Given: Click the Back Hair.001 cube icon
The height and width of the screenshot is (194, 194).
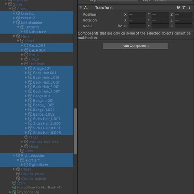Looking at the screenshot, I should pos(30,73).
